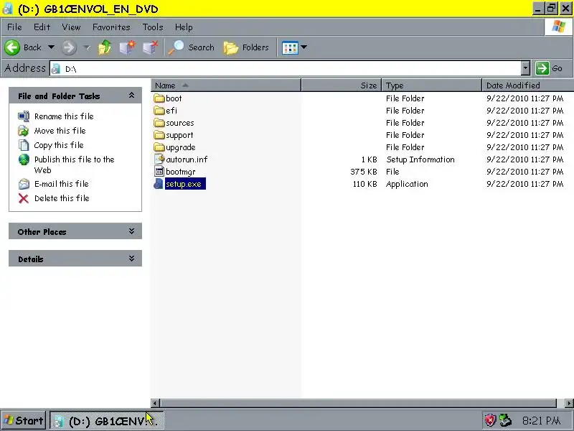Click the horizontal scrollbar right arrow
Screen dimensions: 574x431
pos(569,403)
